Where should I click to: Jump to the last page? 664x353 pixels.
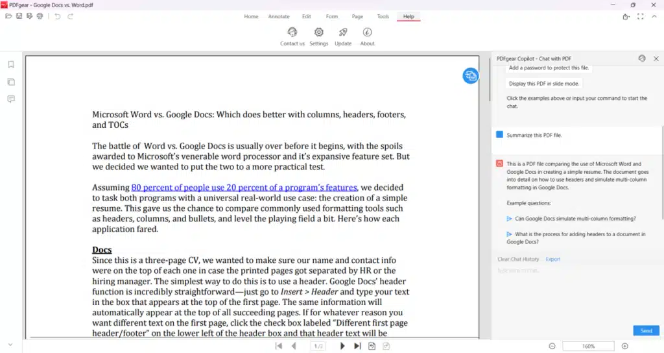coord(357,346)
